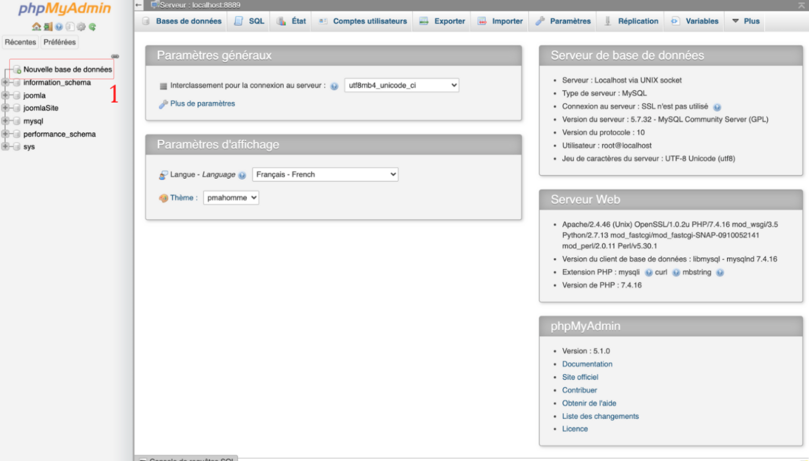809x461 pixels.
Task: Open the Licence link
Action: (575, 429)
